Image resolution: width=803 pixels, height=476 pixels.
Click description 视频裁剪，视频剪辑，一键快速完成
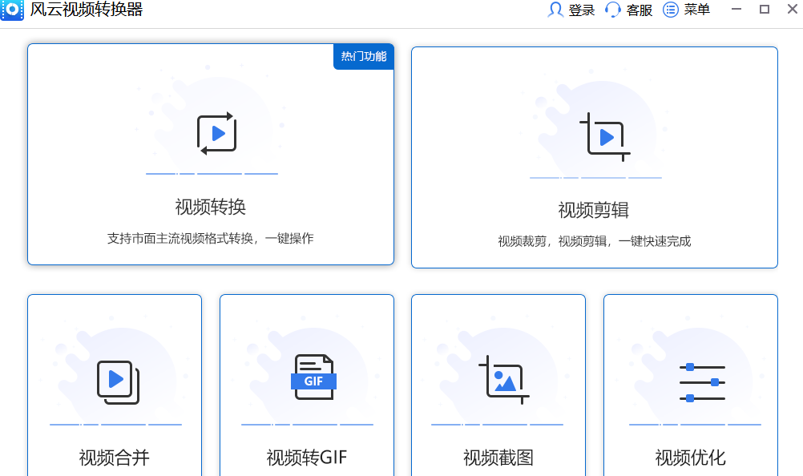pyautogui.click(x=595, y=241)
